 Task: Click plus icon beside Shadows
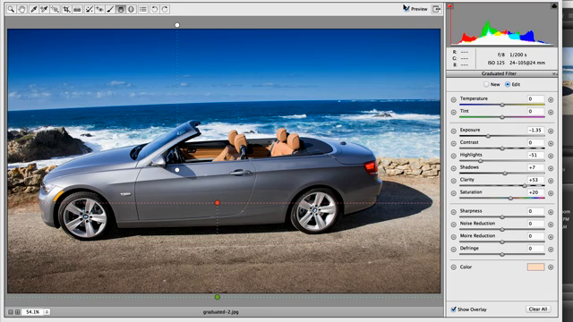click(x=551, y=168)
